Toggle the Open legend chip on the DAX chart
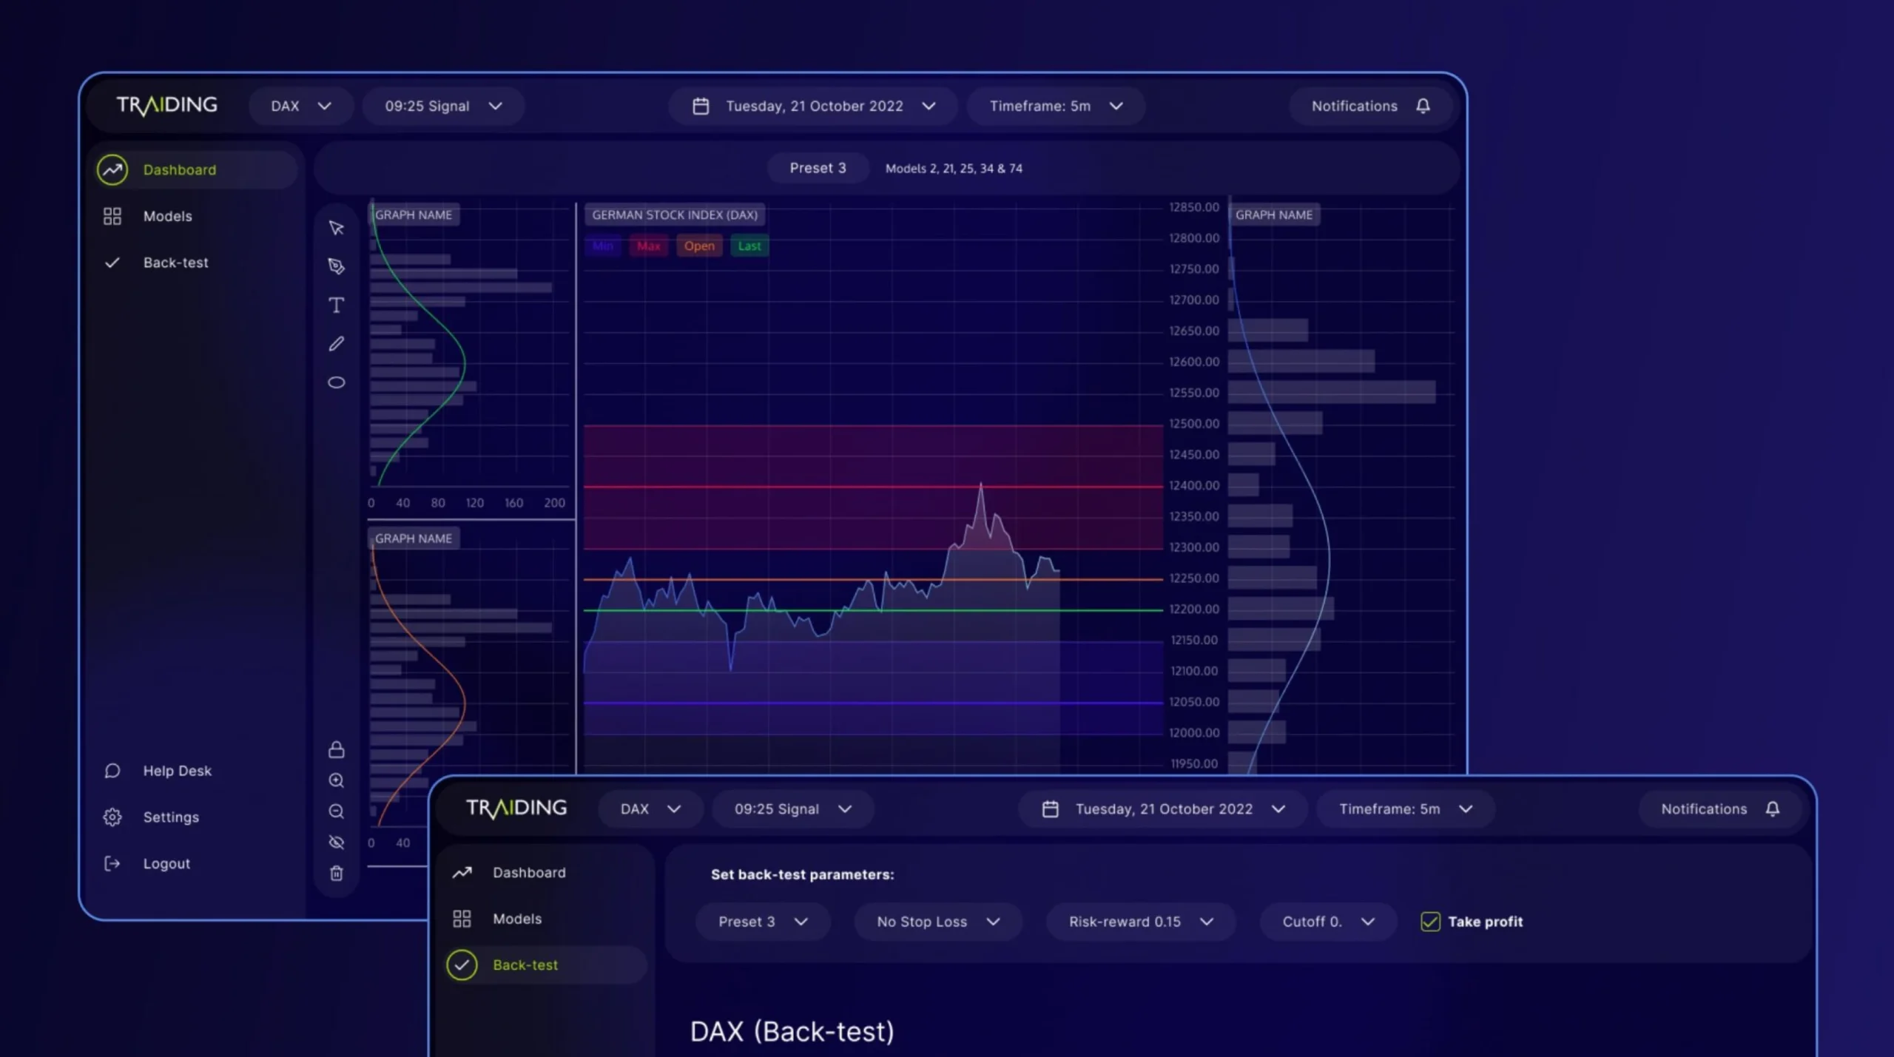This screenshot has width=1894, height=1057. click(699, 246)
